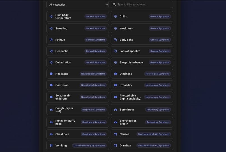226x152 pixels.
Task: Click lungs icon beside Shortness of breath
Action: [116, 122]
